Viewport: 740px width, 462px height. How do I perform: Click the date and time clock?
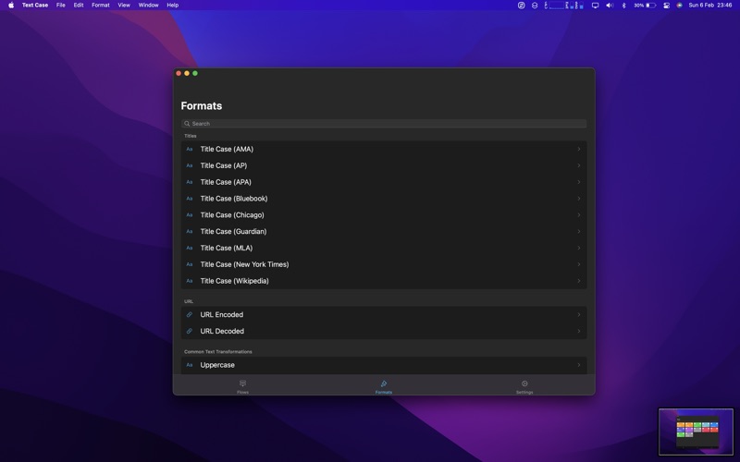pos(710,6)
